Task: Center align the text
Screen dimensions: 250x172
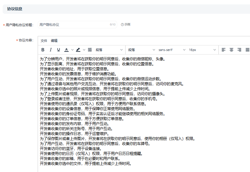Action: tap(231, 50)
